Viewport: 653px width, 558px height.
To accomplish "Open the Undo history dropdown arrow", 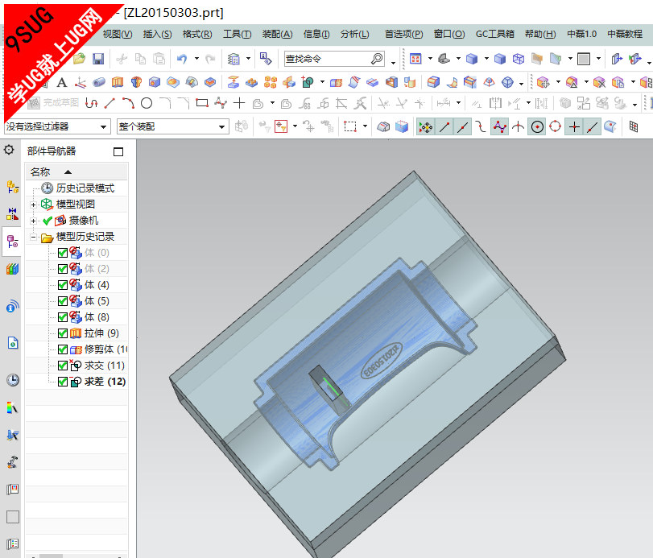I will coord(196,59).
